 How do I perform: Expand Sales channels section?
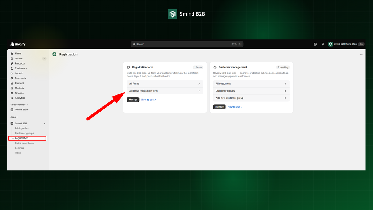pos(19,105)
